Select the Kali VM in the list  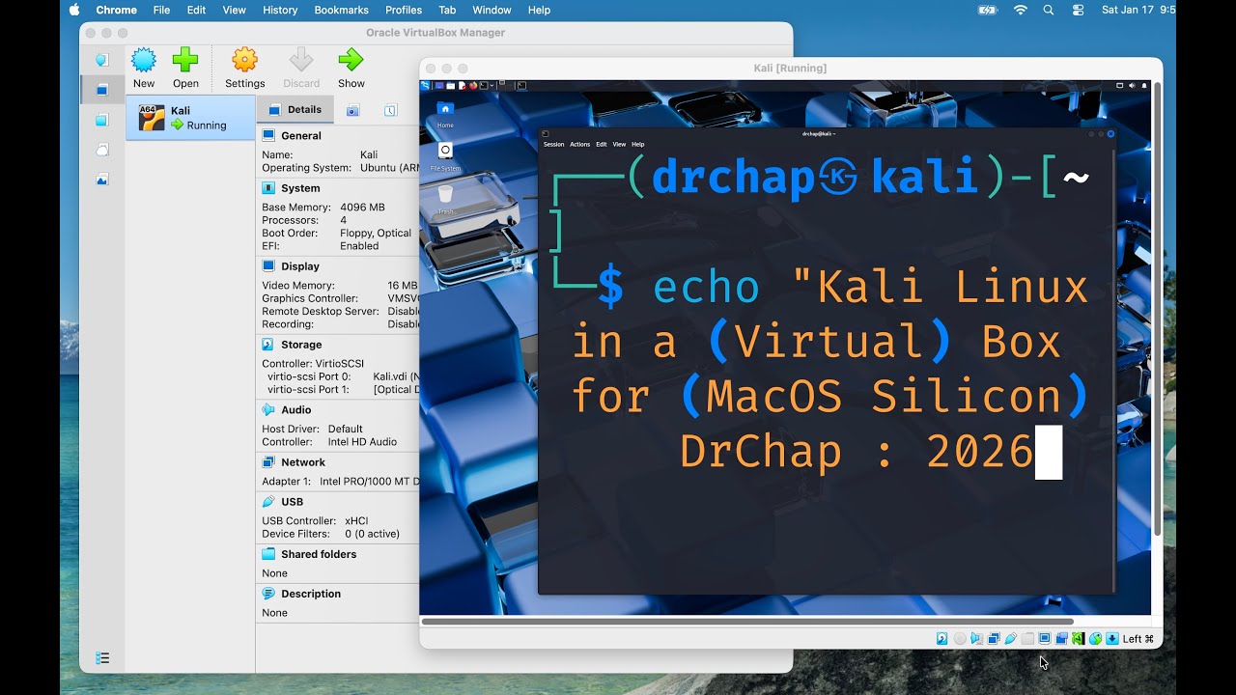(x=190, y=118)
